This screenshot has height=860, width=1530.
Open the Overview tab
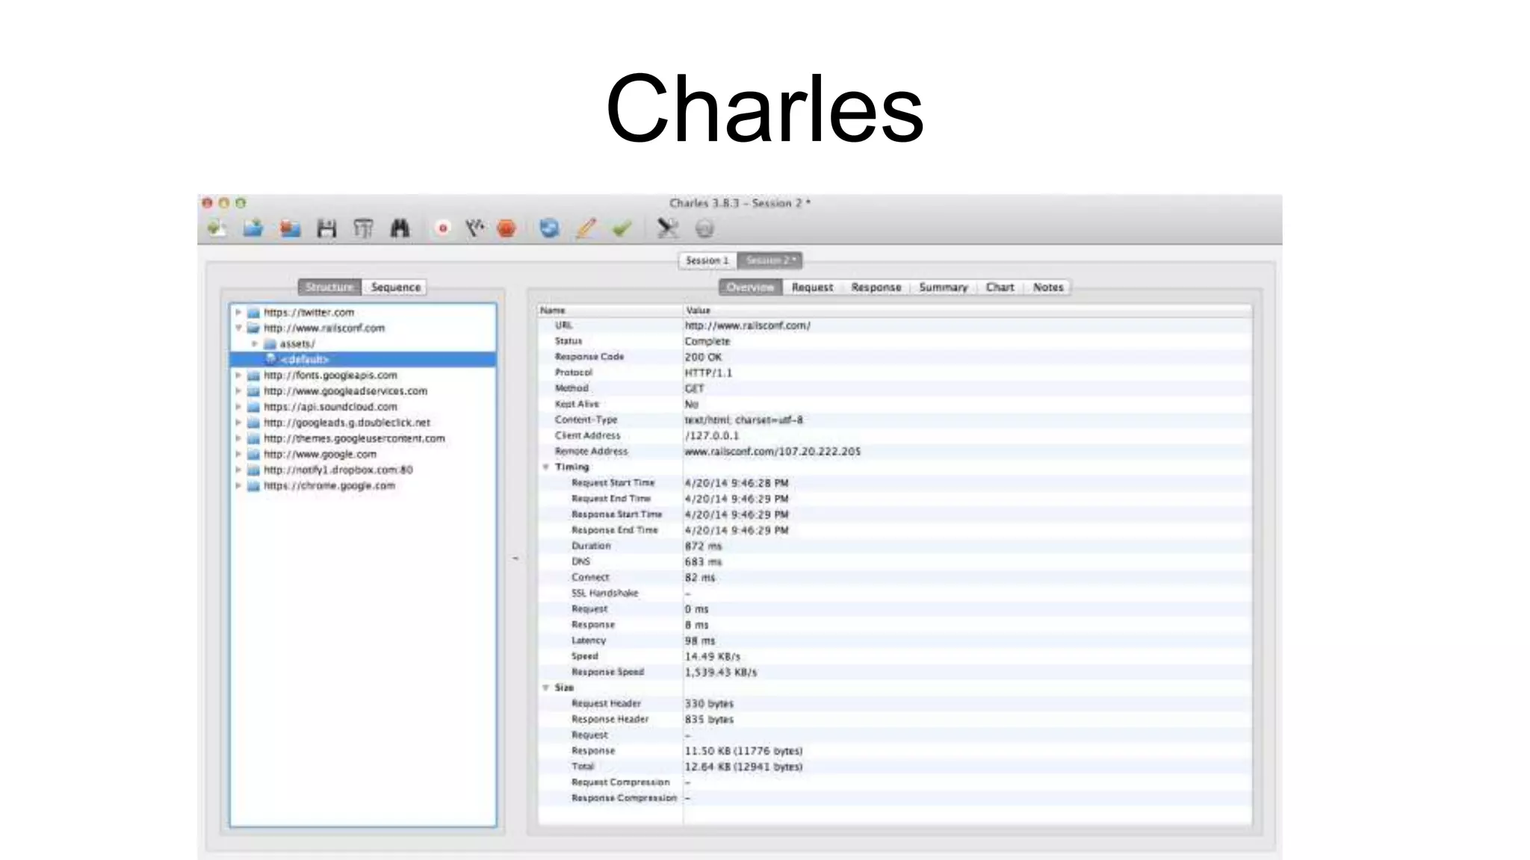[750, 287]
